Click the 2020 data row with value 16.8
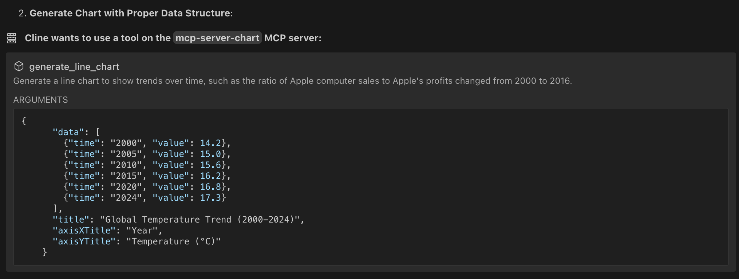Screen dimensions: 739x279 tap(147, 187)
